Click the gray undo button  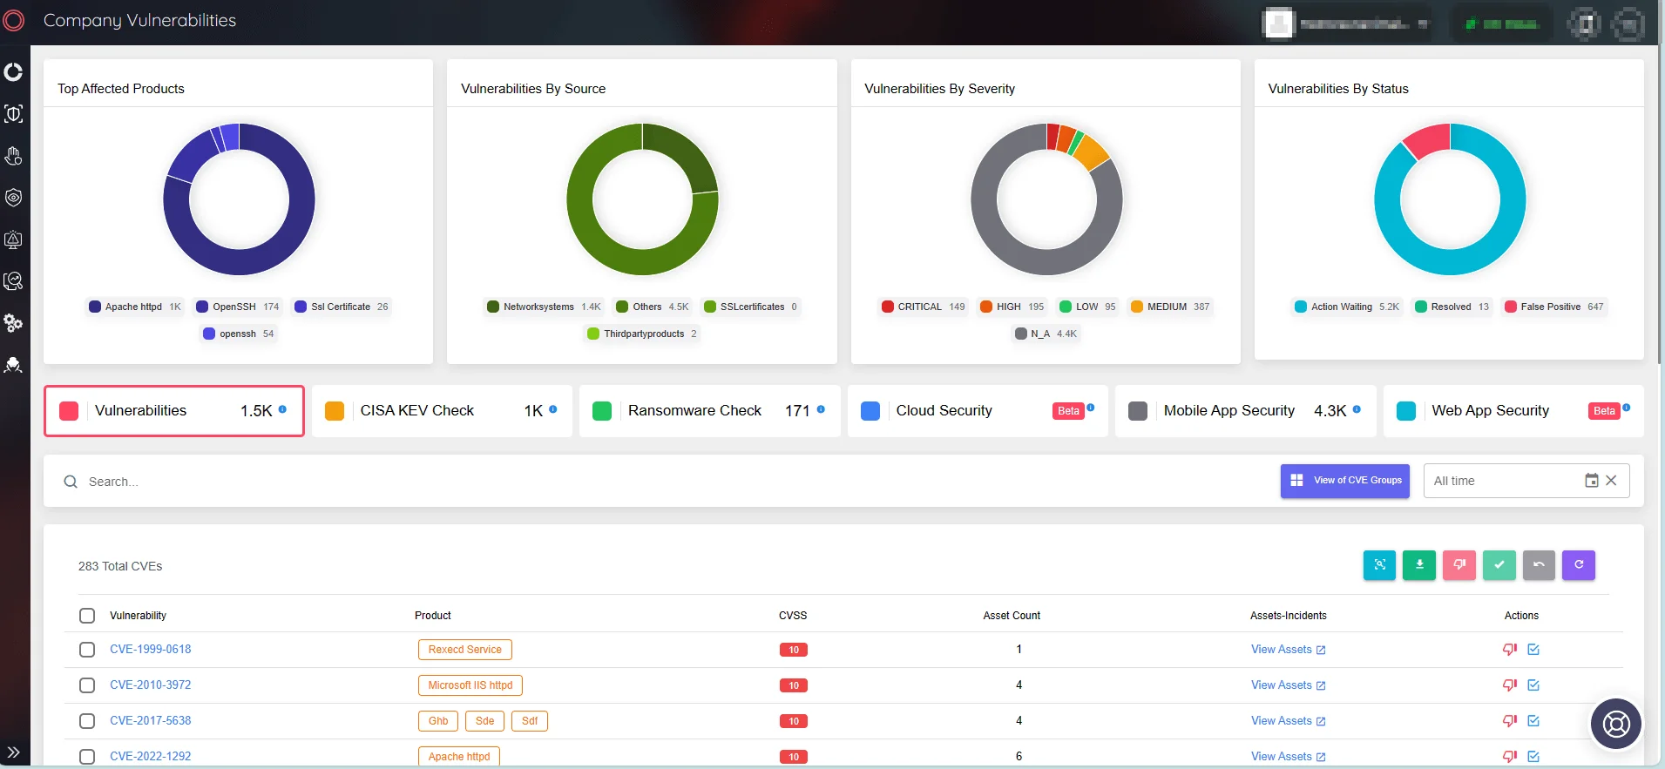(x=1539, y=565)
